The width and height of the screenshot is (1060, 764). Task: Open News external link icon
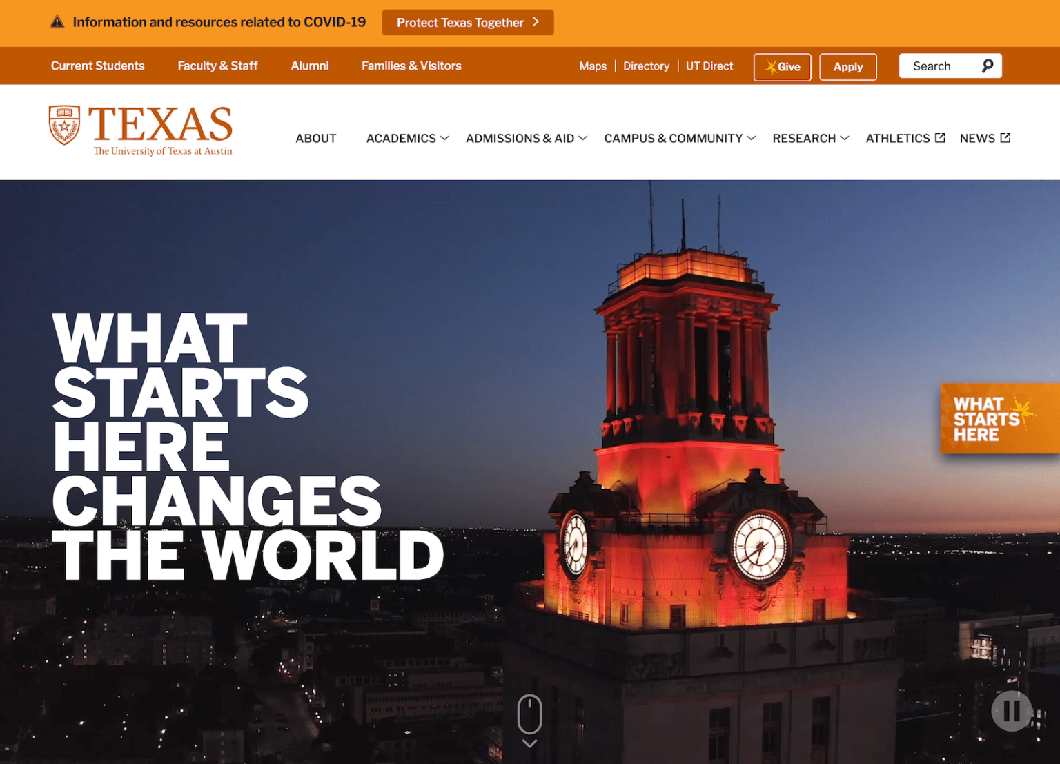(x=1005, y=138)
